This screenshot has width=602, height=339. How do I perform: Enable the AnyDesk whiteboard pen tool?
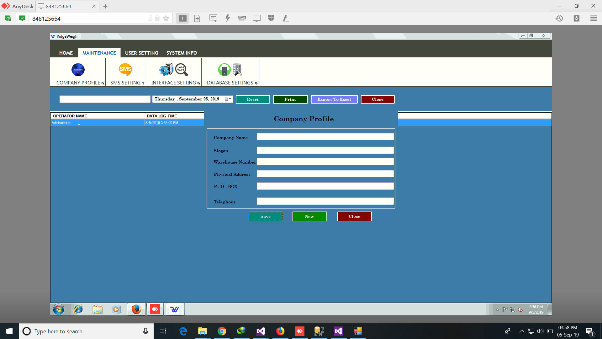pyautogui.click(x=286, y=18)
